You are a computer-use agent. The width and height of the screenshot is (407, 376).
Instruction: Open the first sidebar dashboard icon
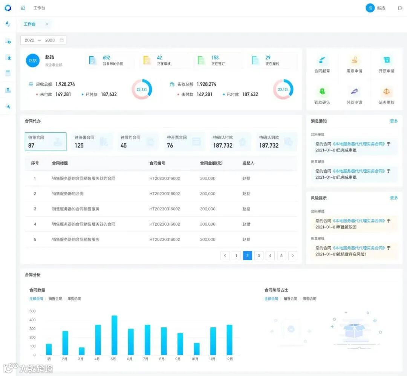point(8,24)
